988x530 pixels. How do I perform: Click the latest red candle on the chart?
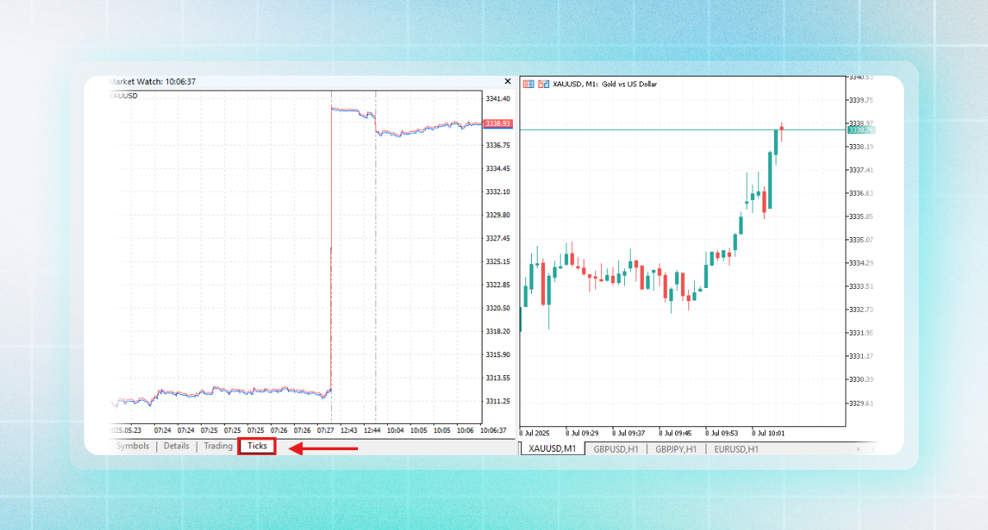(781, 128)
